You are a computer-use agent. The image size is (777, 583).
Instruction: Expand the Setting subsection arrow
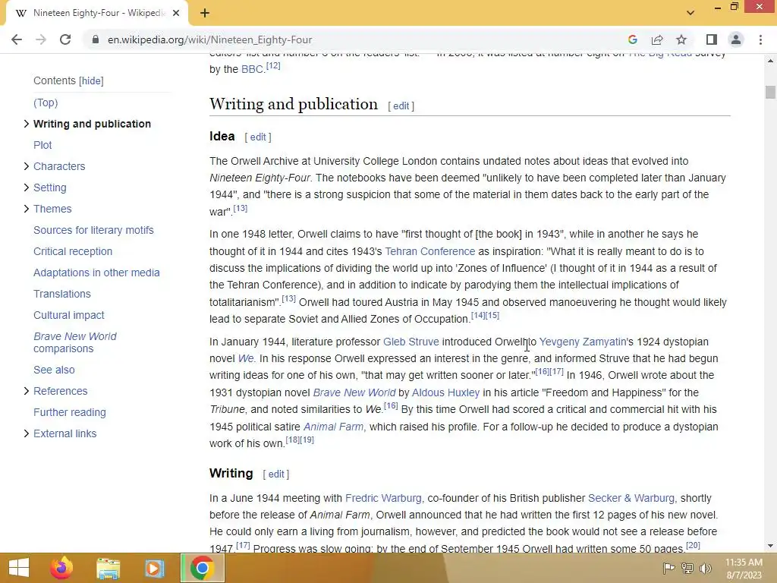[x=27, y=188]
